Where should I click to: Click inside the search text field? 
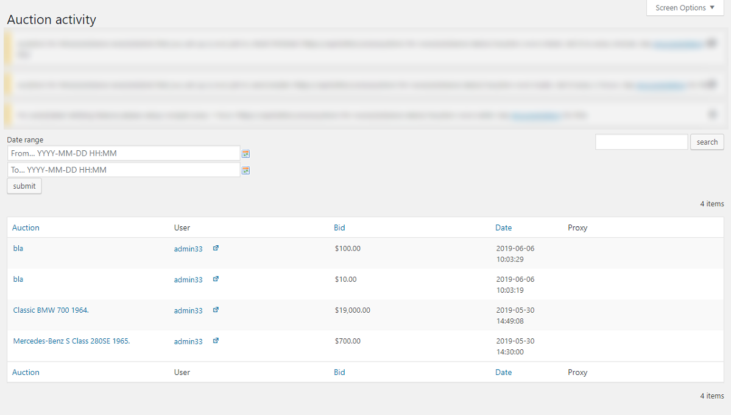[641, 141]
